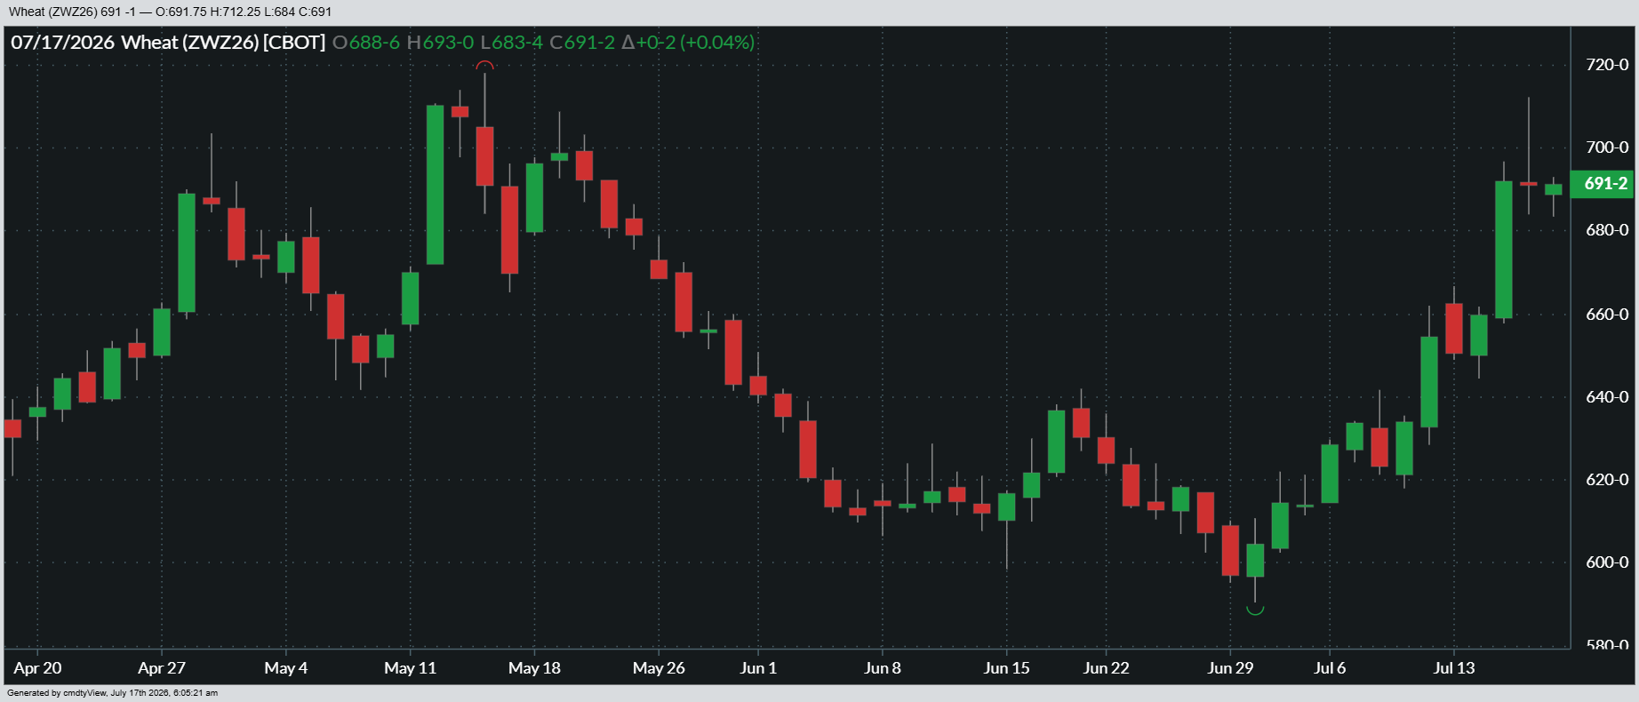This screenshot has width=1639, height=702.
Task: Click the first red candle at Apr 20
Action: 12,428
